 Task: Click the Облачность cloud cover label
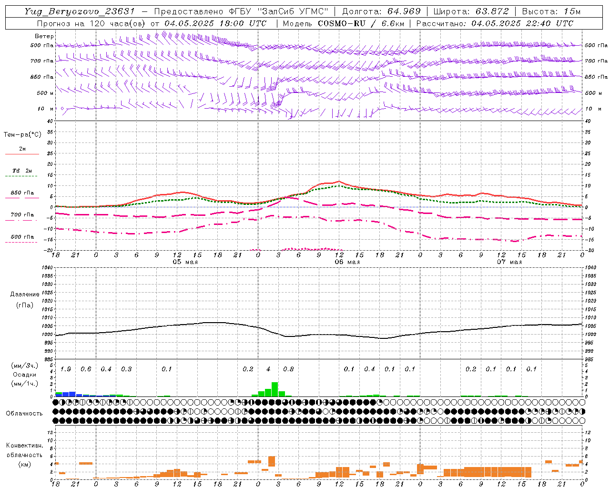24,414
